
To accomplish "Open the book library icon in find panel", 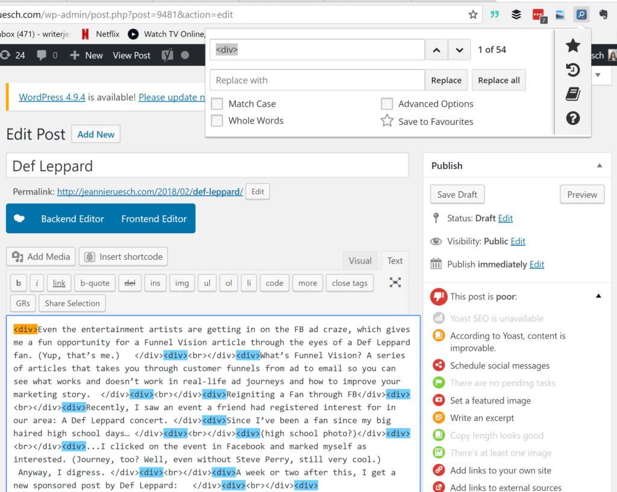I will [573, 94].
